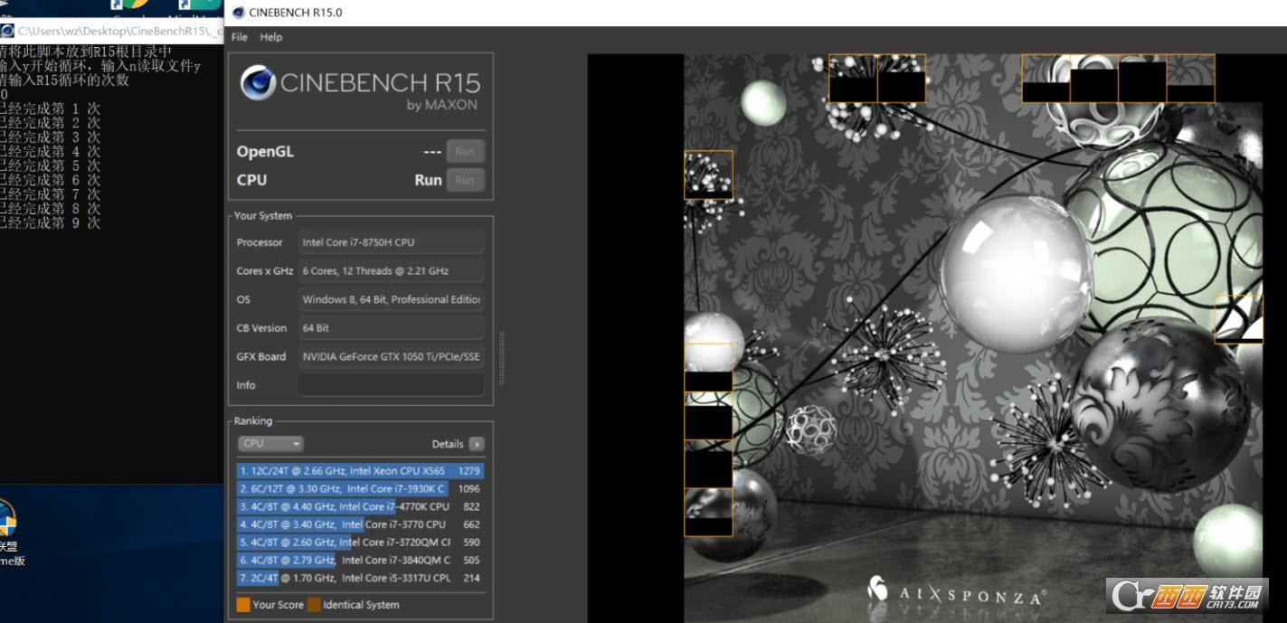Select ranking row 4 Intel Core i7-3770
Image resolution: width=1287 pixels, height=623 pixels.
360,524
